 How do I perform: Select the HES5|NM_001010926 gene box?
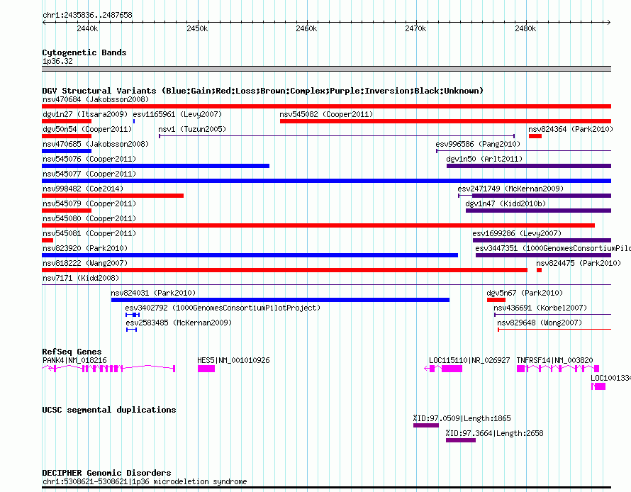[x=206, y=369]
